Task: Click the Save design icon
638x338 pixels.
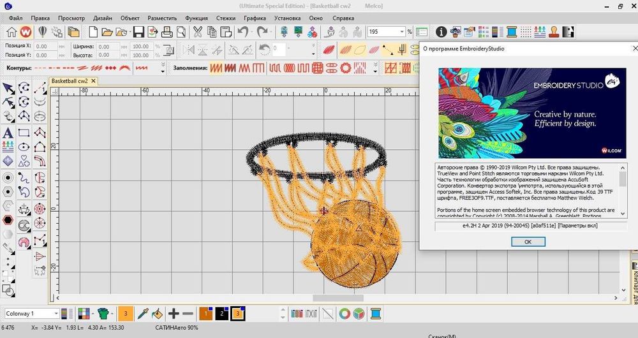Action: 137,32
